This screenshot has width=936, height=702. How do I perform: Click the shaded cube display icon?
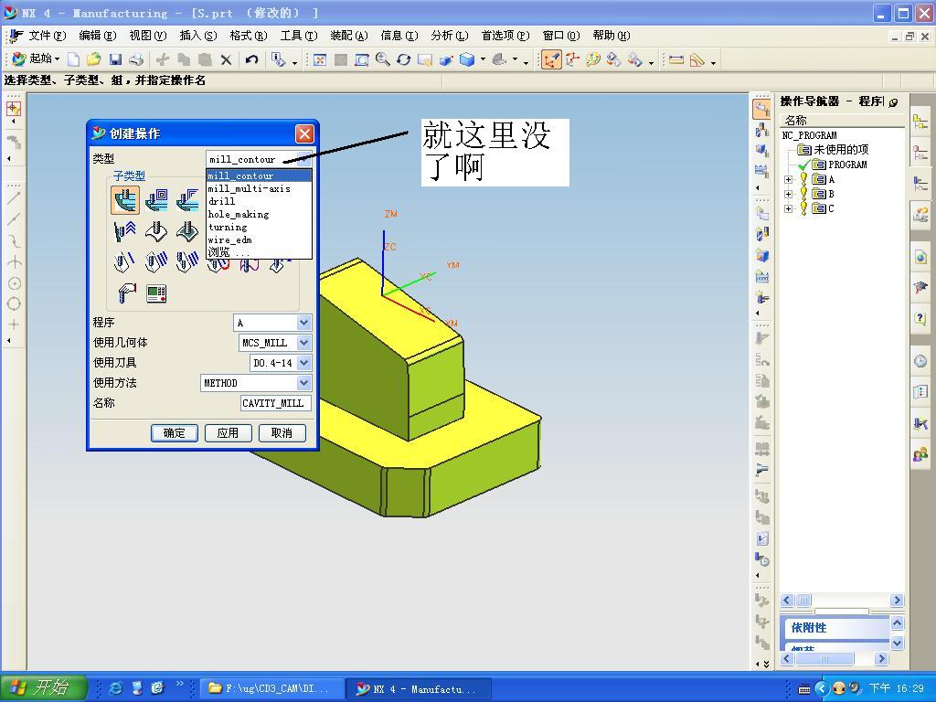coord(467,59)
